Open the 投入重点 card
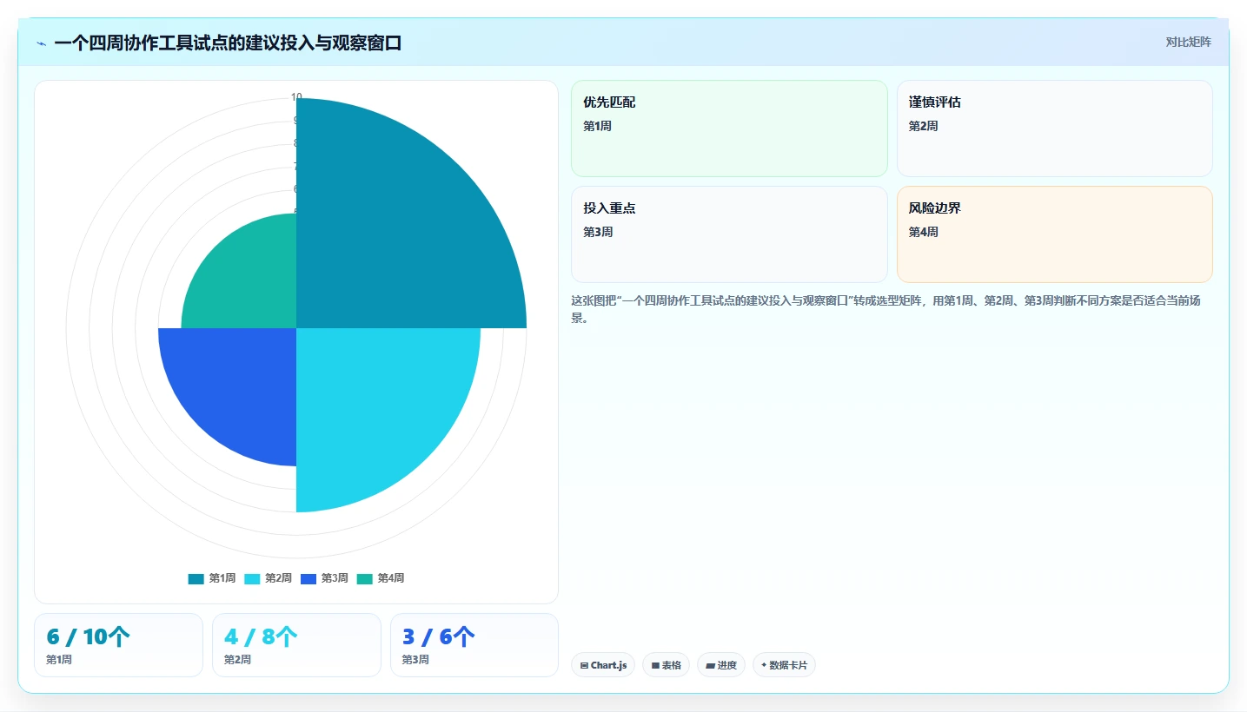This screenshot has width=1247, height=712. (729, 234)
